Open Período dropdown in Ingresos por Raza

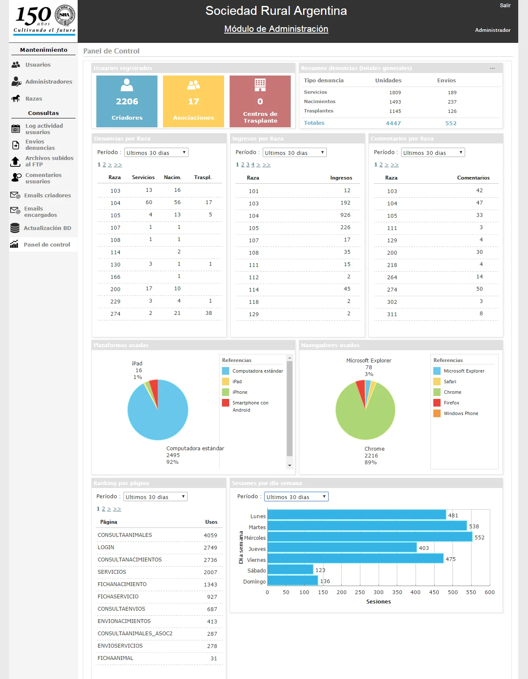295,153
